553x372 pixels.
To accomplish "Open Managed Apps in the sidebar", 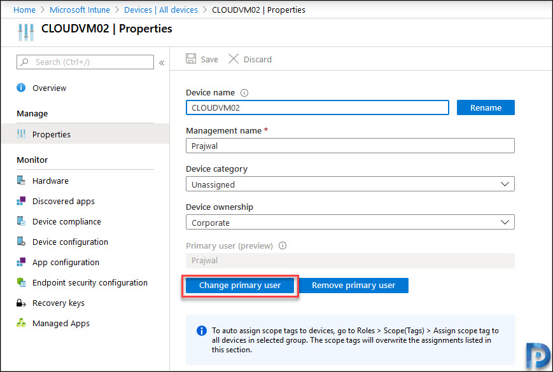I will [61, 324].
